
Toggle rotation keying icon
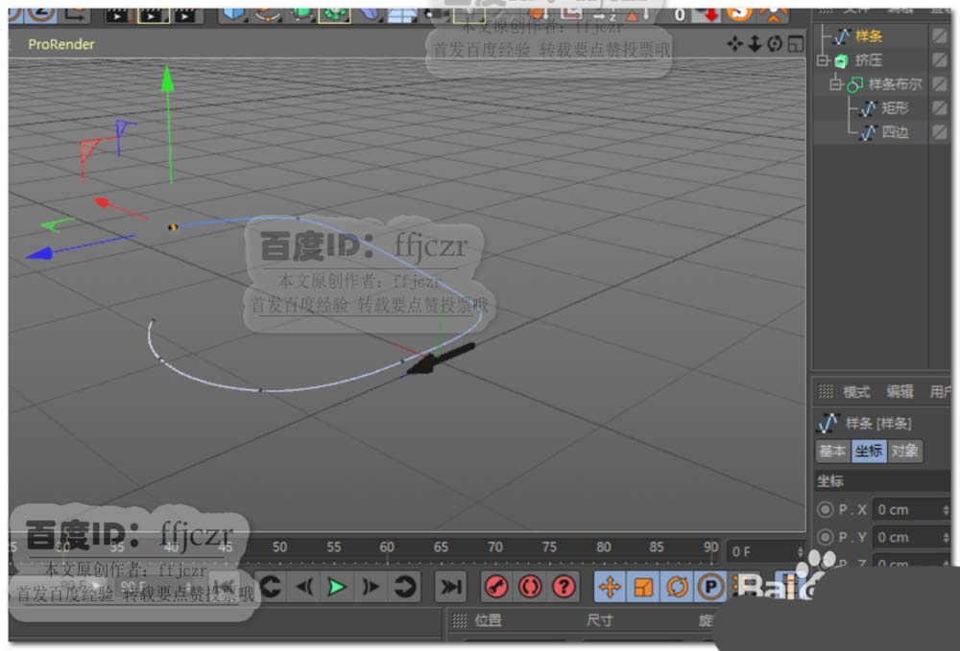677,587
